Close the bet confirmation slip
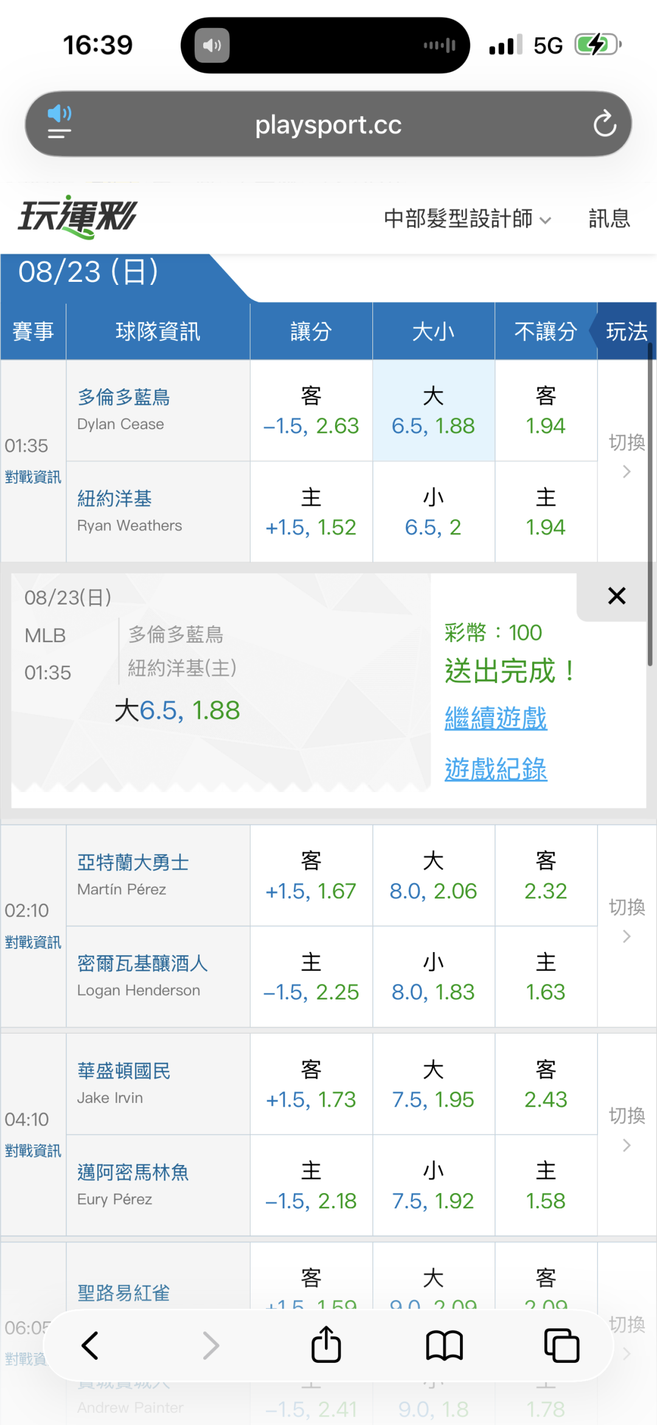 [617, 596]
